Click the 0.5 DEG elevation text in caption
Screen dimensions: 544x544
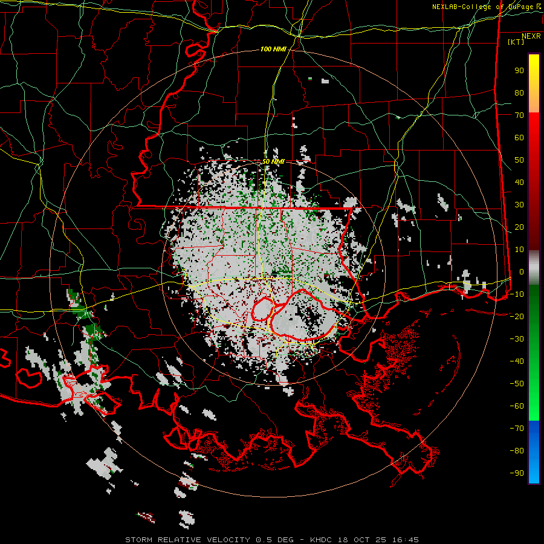point(275,540)
